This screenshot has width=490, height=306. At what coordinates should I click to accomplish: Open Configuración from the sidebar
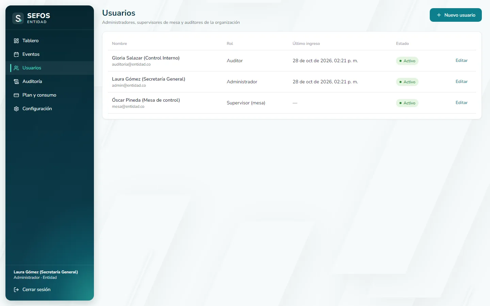(x=50, y=109)
